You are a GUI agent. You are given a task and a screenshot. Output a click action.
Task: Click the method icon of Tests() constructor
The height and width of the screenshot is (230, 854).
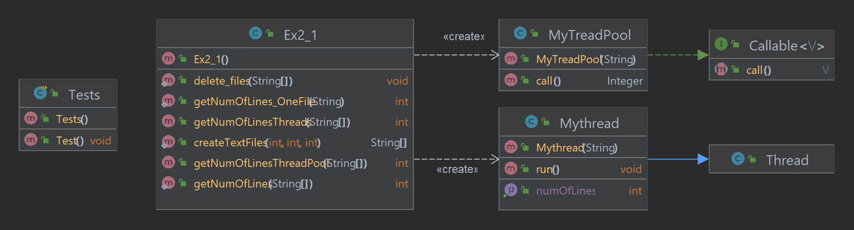pos(31,118)
